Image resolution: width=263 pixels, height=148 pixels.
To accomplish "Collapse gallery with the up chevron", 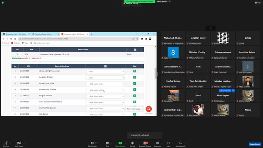I will click(x=210, y=28).
